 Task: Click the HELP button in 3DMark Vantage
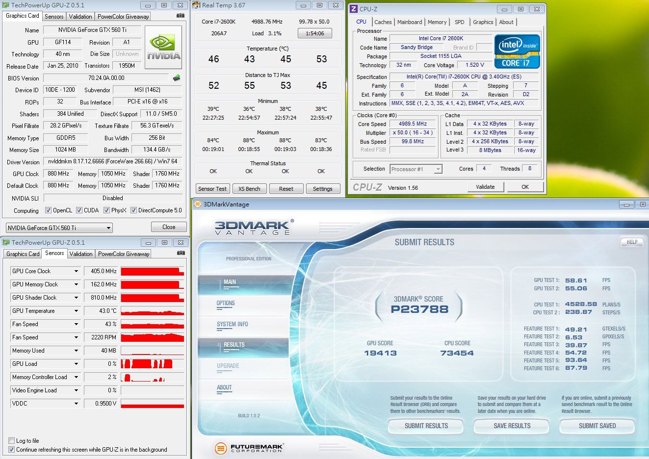click(x=632, y=242)
